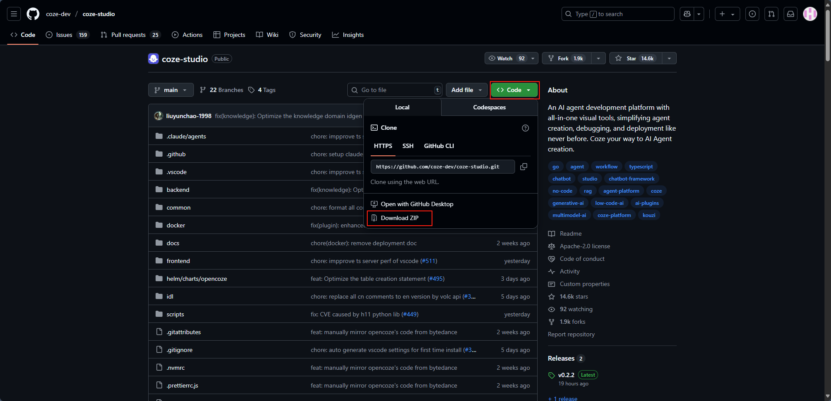831x401 pixels.
Task: Open the Issues inbox icon in header
Action: (x=752, y=14)
